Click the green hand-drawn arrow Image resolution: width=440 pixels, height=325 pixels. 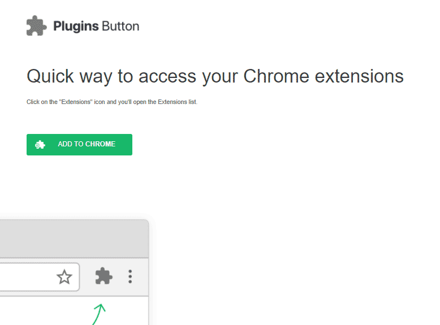99,314
